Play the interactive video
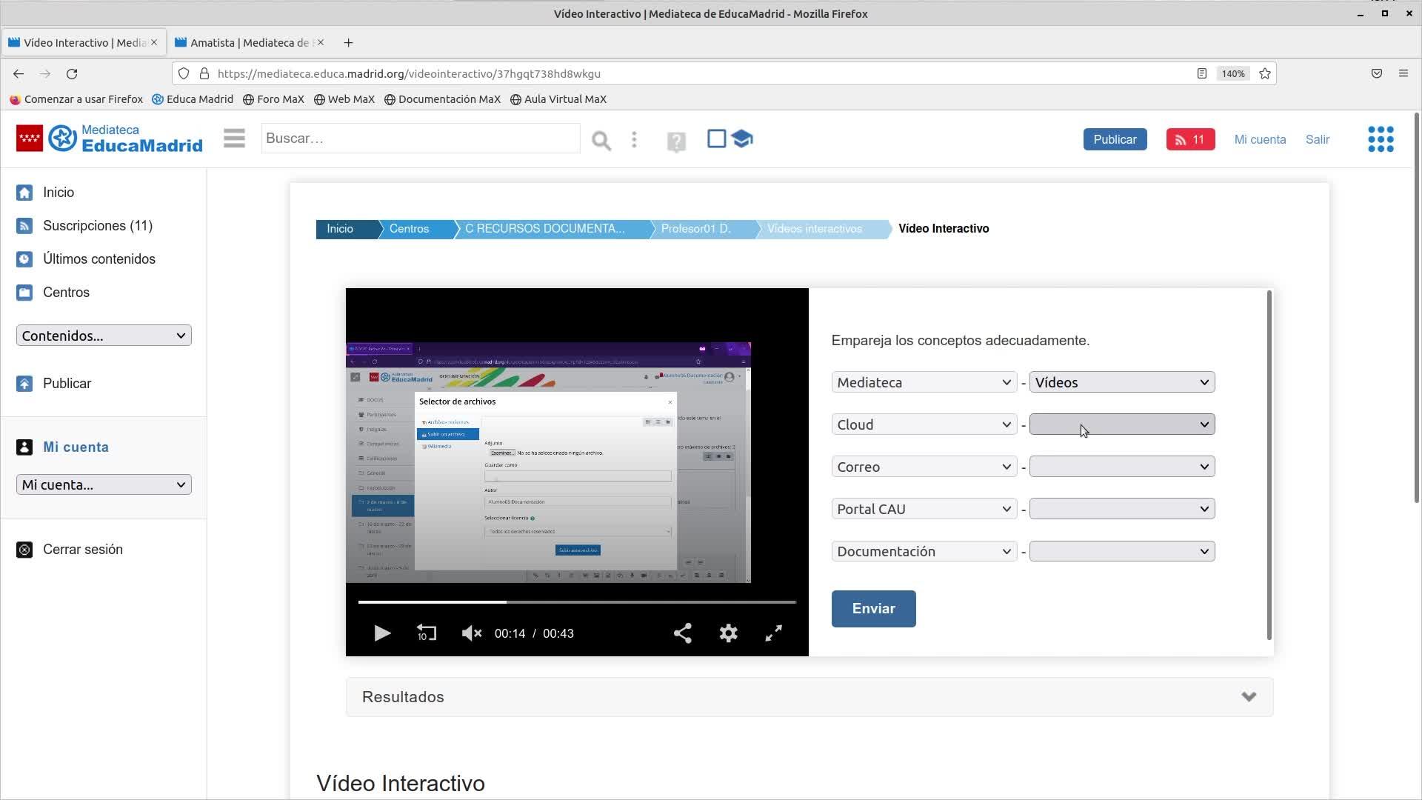The image size is (1422, 800). tap(382, 633)
